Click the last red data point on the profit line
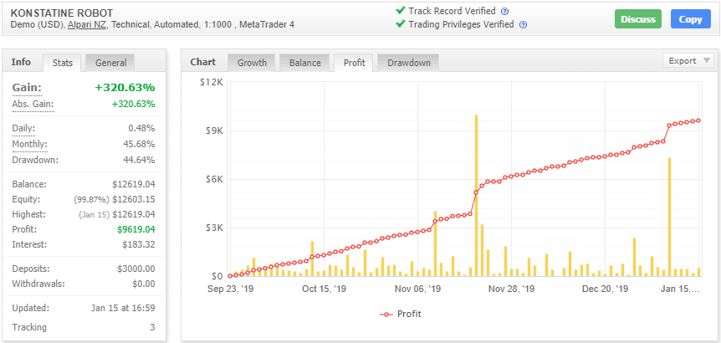The height and width of the screenshot is (343, 721). [698, 120]
